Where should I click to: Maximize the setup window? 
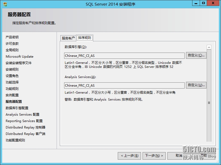pos(203,3)
